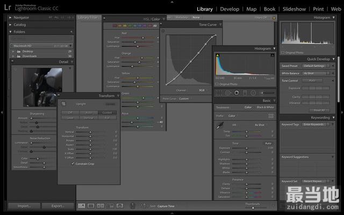The width and height of the screenshot is (344, 215).
Task: Collapse the Navigator panel
Action: coord(11,17)
